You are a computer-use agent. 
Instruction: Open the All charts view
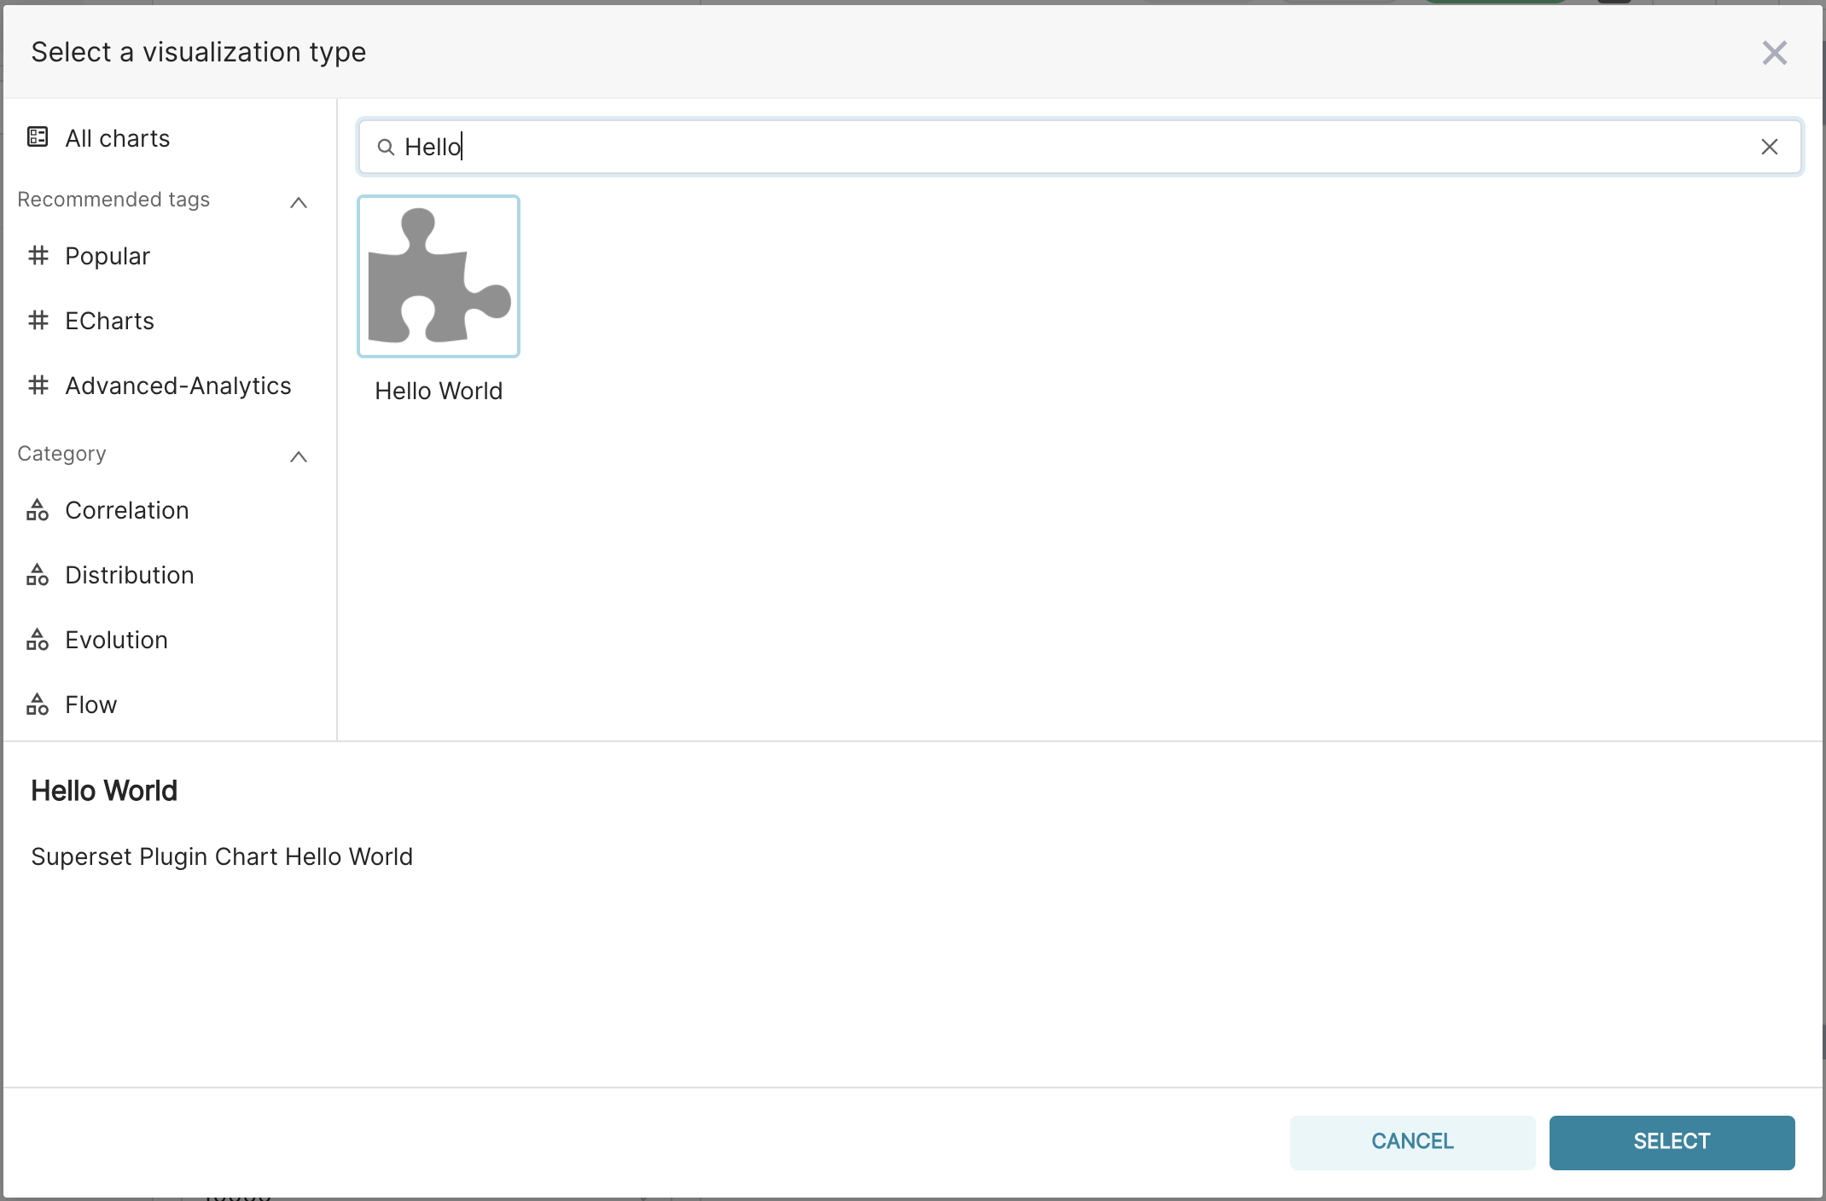click(x=116, y=137)
